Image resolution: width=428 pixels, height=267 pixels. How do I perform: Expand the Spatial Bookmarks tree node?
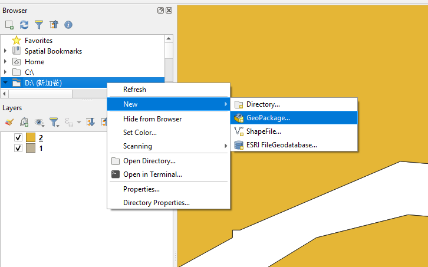pos(5,51)
